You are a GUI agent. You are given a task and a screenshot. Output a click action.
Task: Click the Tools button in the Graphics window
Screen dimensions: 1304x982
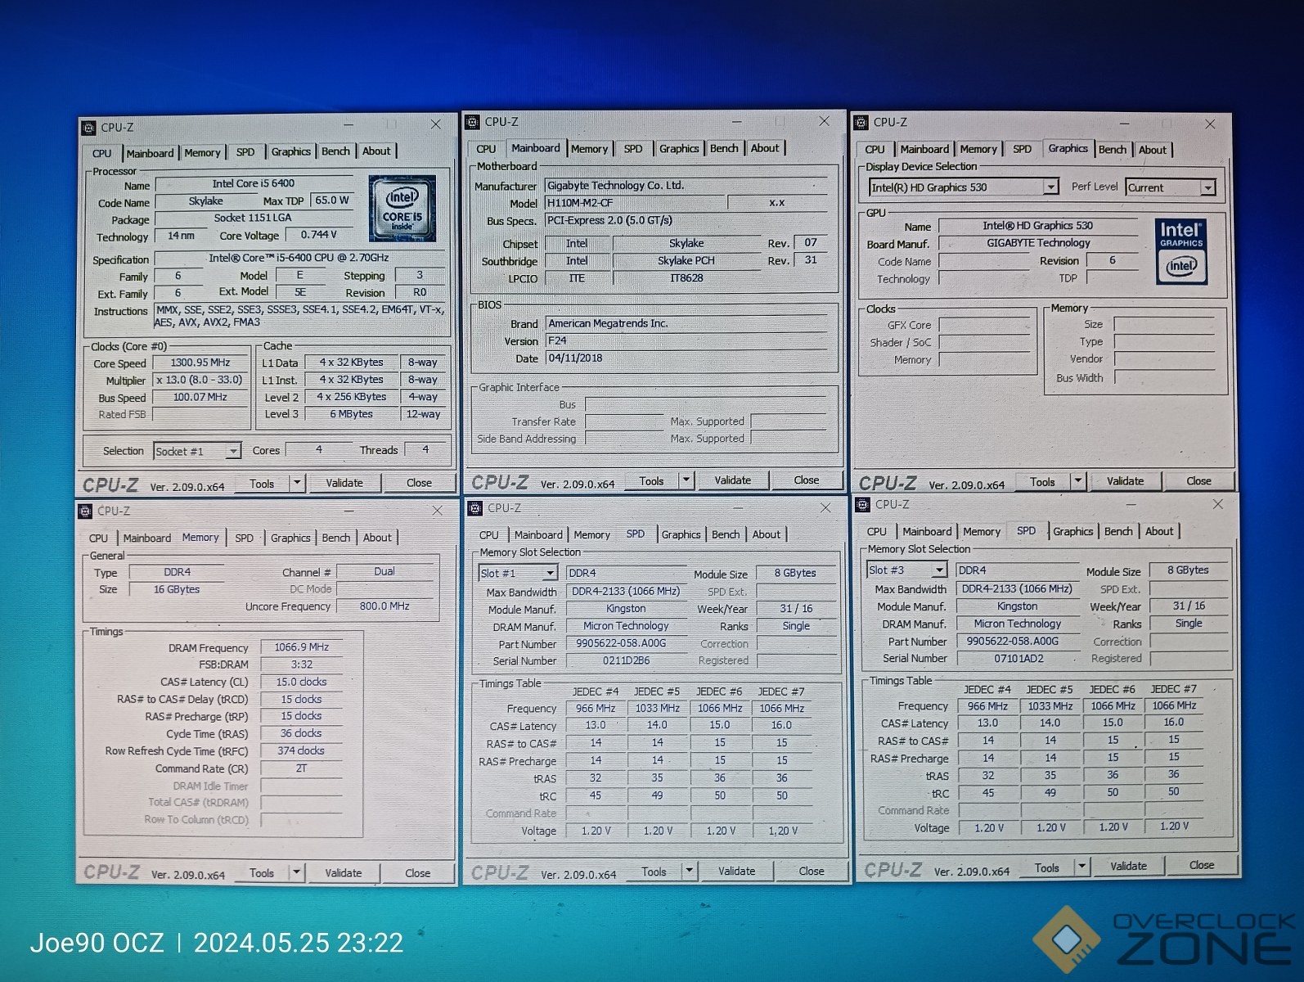(x=1042, y=482)
